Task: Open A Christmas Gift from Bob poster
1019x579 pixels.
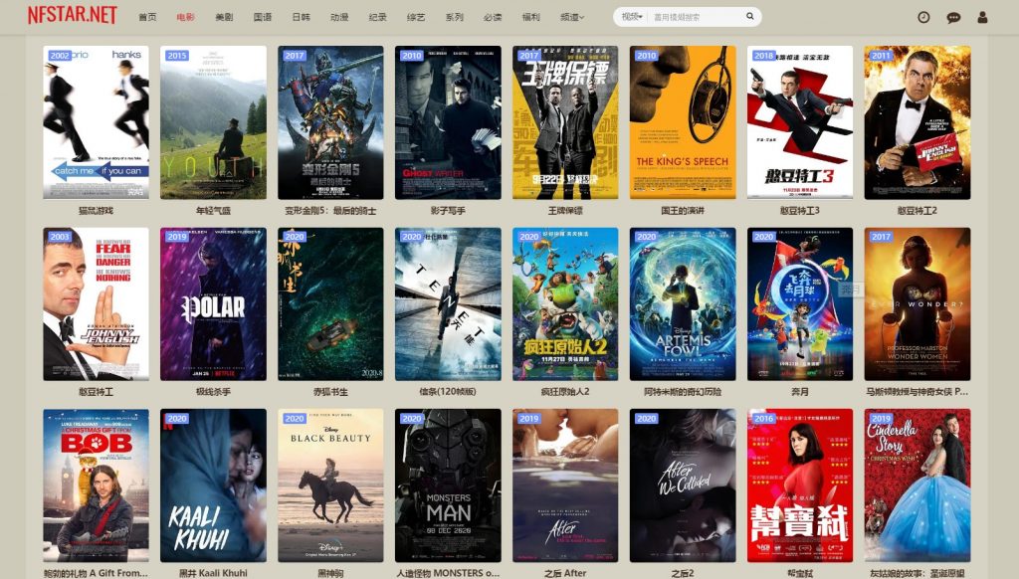Action: (x=97, y=485)
